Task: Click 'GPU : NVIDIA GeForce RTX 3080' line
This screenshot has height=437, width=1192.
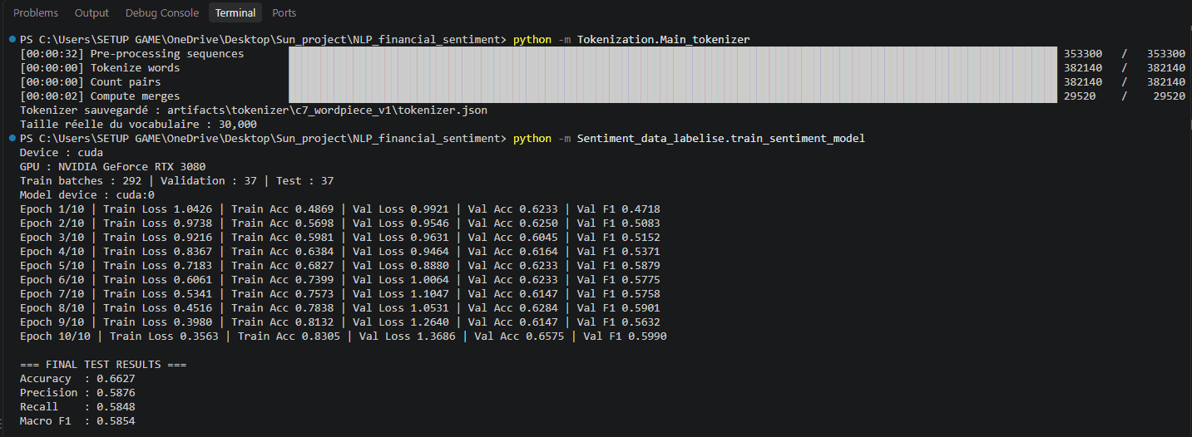Action: coord(112,166)
